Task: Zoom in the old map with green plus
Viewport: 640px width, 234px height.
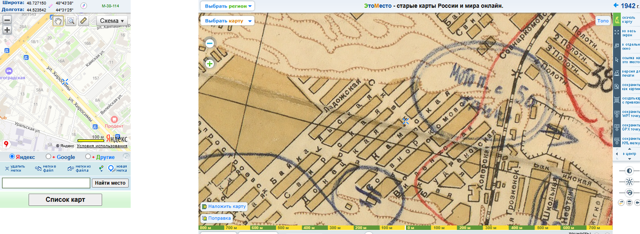Action: (210, 64)
